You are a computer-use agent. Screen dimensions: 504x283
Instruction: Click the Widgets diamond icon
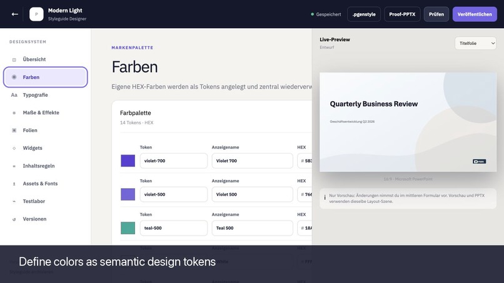pos(14,148)
